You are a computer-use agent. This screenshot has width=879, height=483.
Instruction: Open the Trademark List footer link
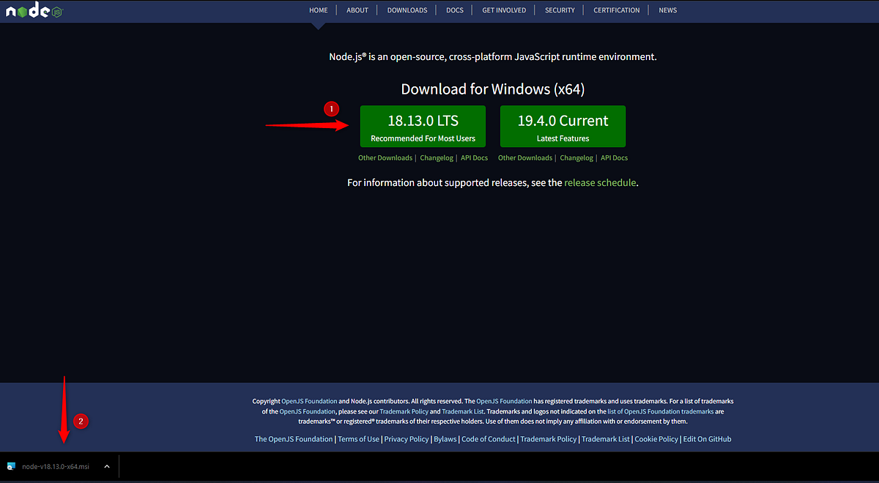(x=605, y=438)
